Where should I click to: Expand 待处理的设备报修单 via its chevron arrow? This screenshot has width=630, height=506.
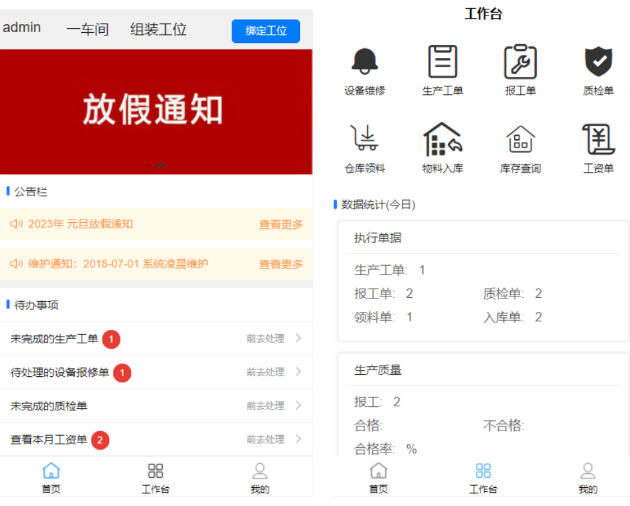[299, 372]
